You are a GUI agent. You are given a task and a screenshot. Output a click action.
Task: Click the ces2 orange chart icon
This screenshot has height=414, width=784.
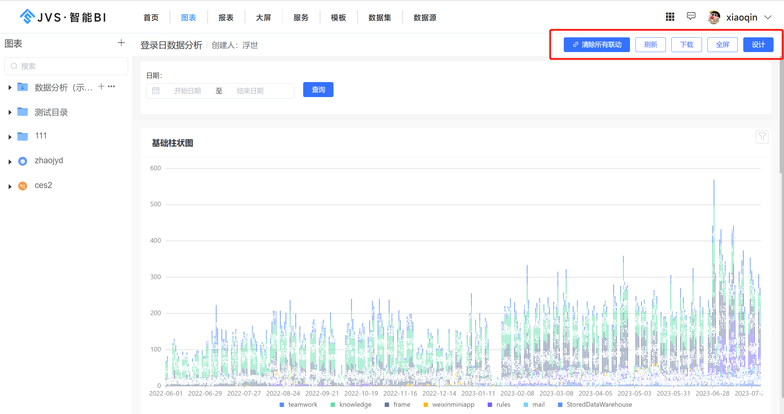coord(23,186)
